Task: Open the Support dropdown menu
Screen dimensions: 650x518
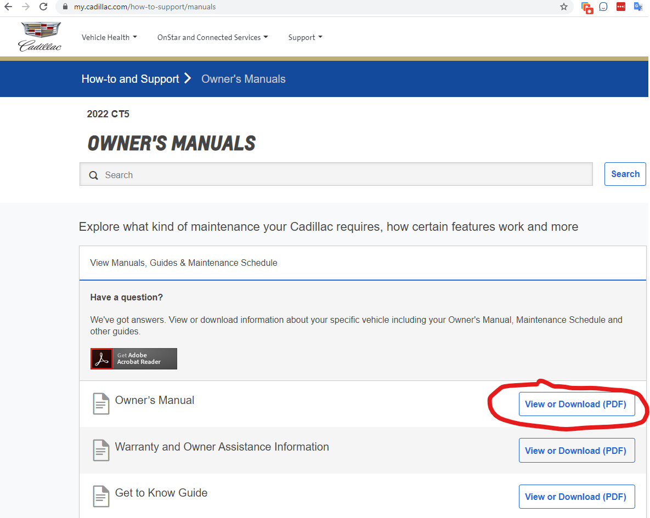Action: pyautogui.click(x=305, y=37)
